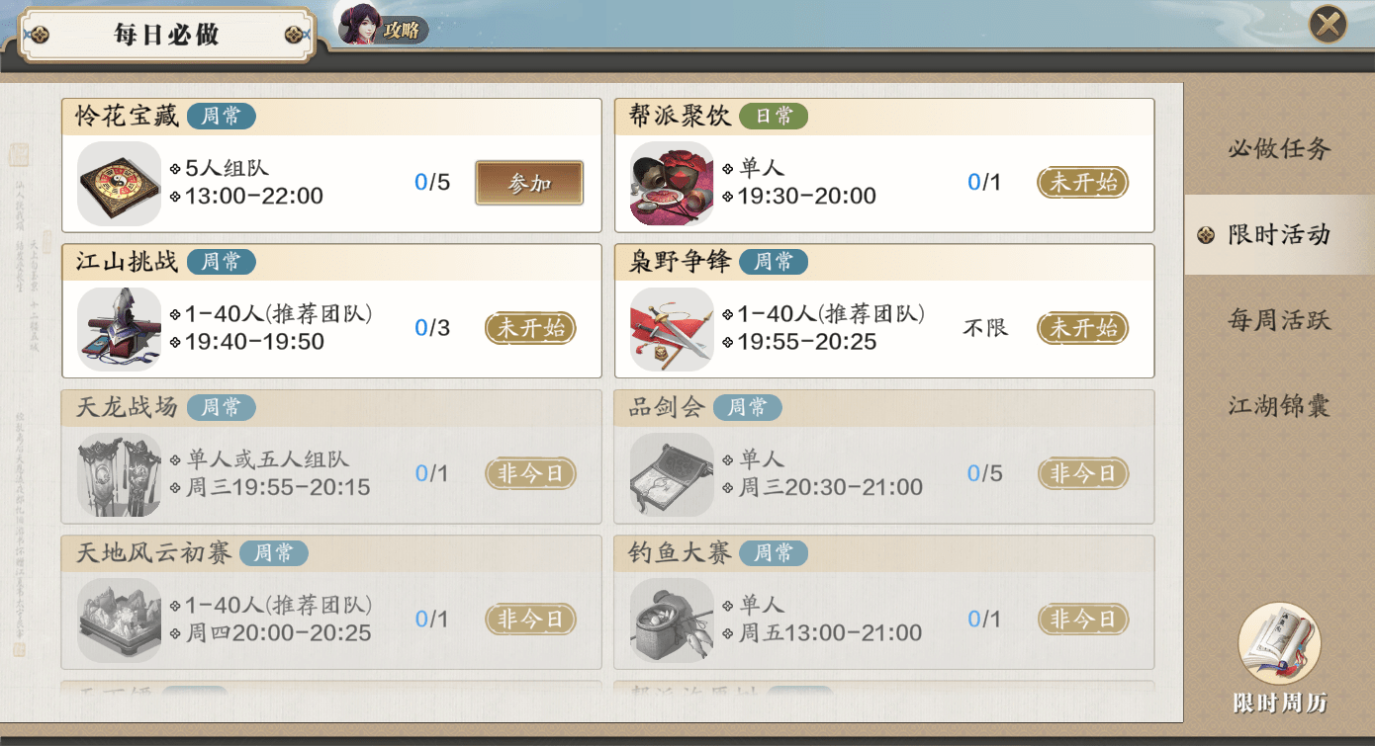Click the 周常 tag on 枭野争锋

point(774,262)
